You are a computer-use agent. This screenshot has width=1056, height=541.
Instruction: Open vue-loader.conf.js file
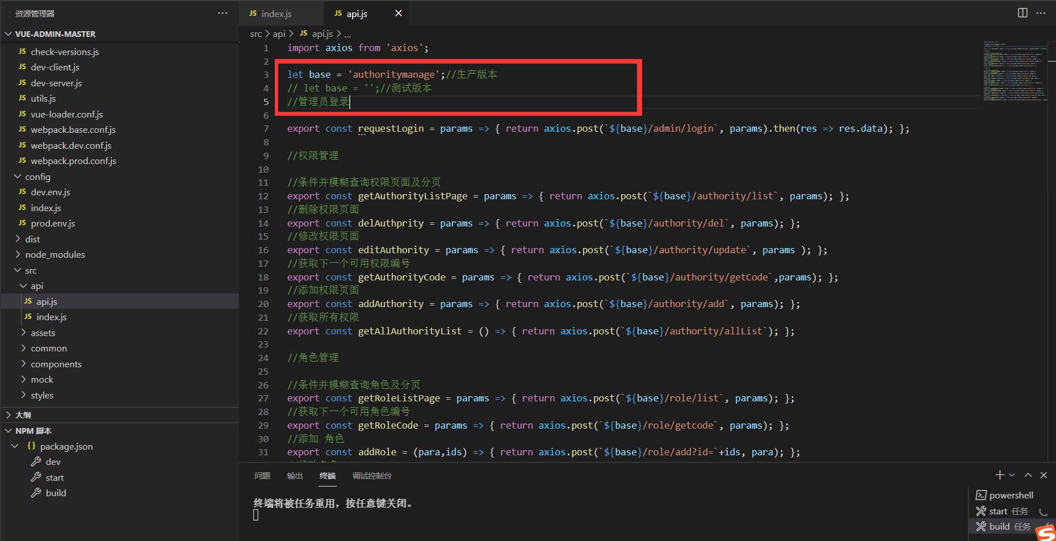(x=67, y=114)
